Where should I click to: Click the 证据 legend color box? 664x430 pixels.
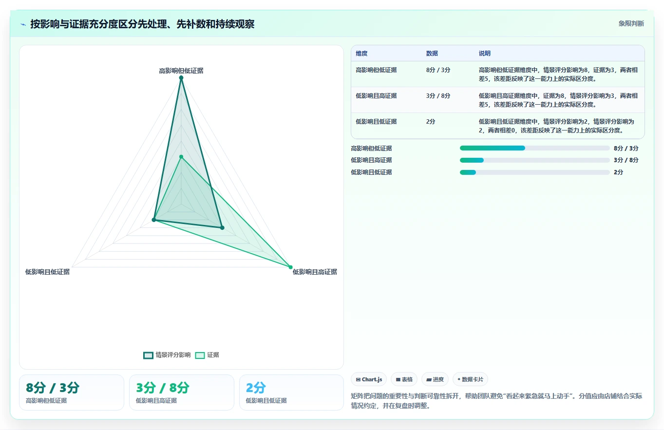(200, 355)
